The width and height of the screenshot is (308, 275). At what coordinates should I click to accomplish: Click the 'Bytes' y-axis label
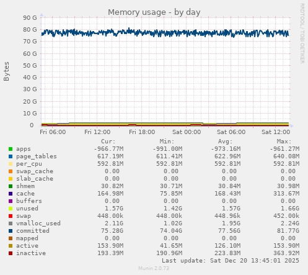coord(6,71)
